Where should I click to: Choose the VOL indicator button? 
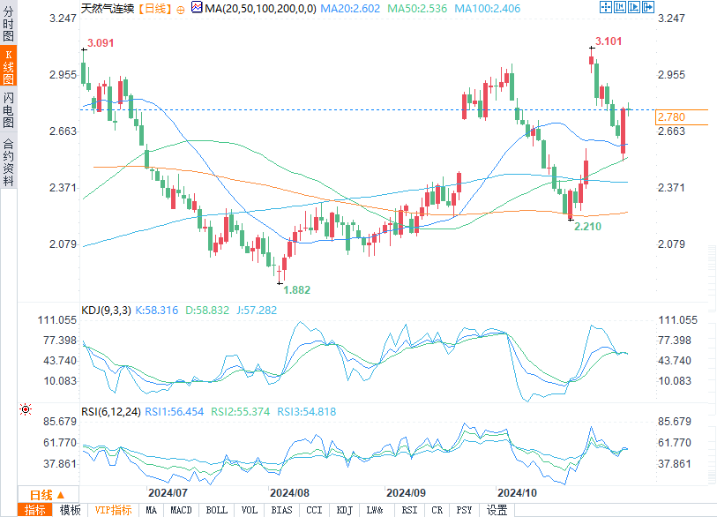point(250,510)
